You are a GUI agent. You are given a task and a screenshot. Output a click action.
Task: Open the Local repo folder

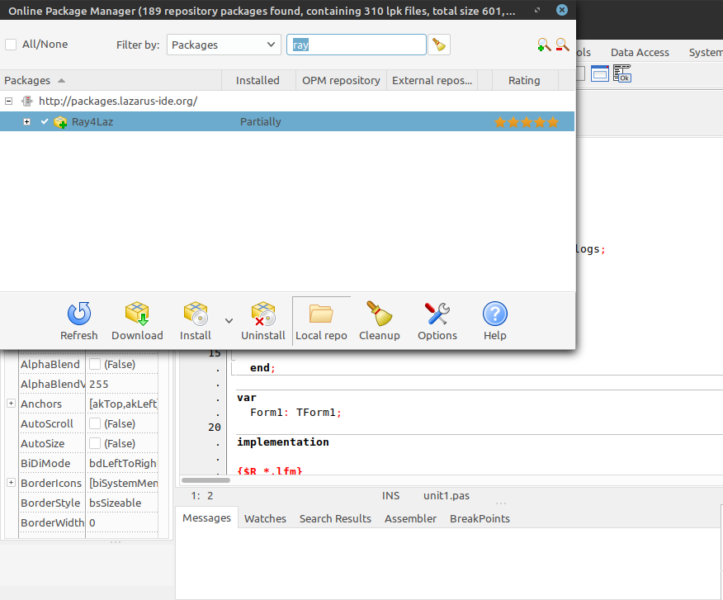pyautogui.click(x=321, y=321)
